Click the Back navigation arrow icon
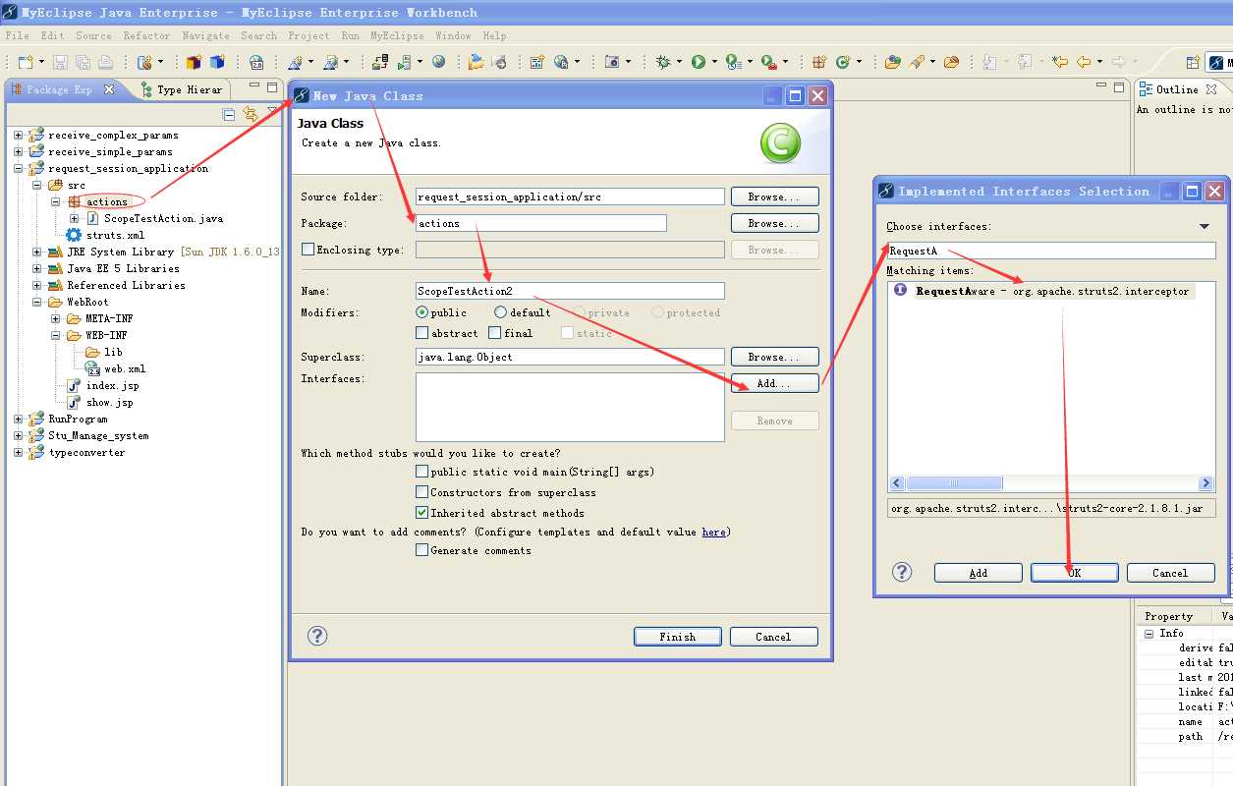The height and width of the screenshot is (786, 1233). pos(1084,62)
